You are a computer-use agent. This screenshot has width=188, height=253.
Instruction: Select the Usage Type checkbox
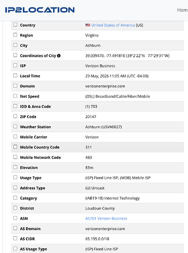15,177
